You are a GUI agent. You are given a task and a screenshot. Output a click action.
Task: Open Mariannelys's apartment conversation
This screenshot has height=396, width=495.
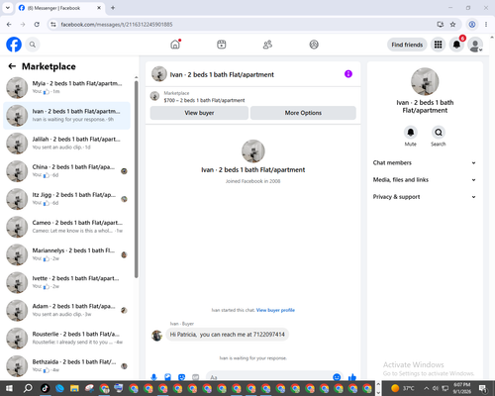67,254
